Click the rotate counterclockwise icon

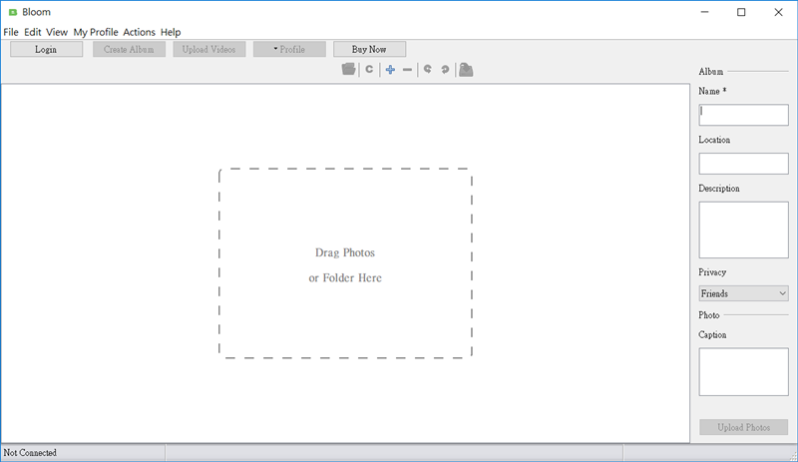tap(427, 70)
